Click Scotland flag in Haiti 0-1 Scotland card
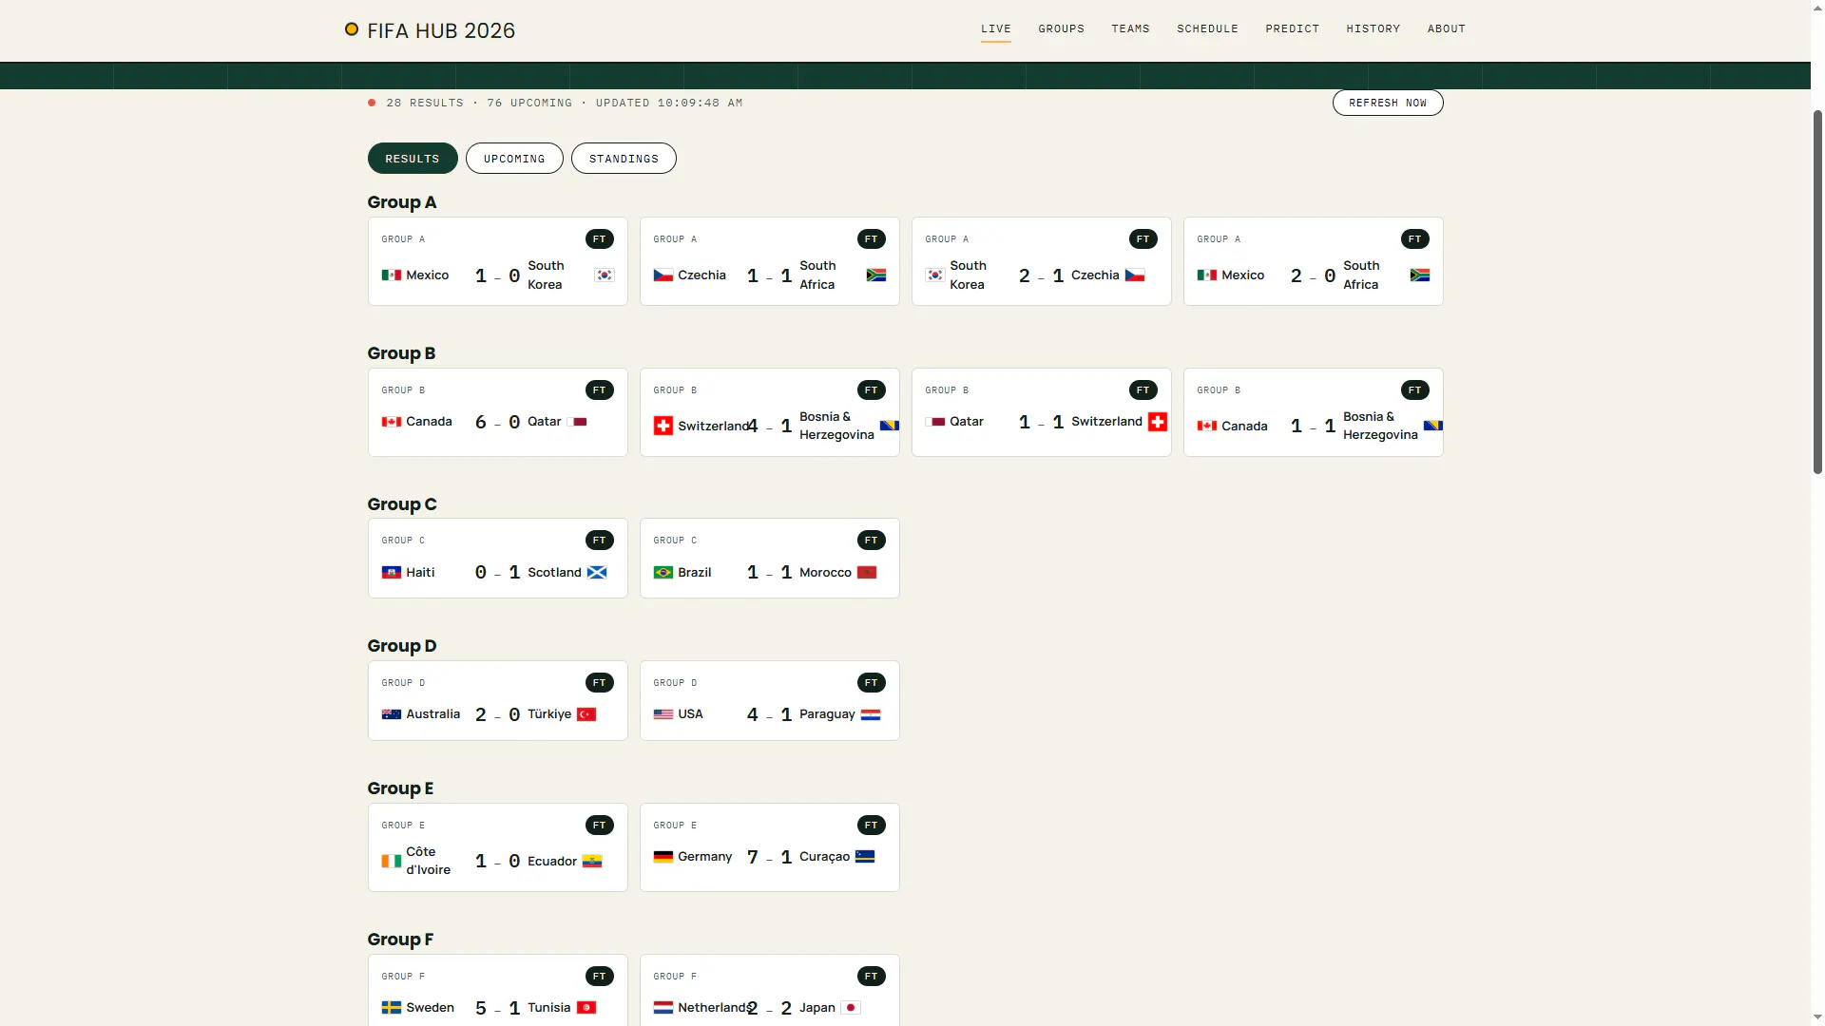The width and height of the screenshot is (1825, 1026). coord(597,573)
